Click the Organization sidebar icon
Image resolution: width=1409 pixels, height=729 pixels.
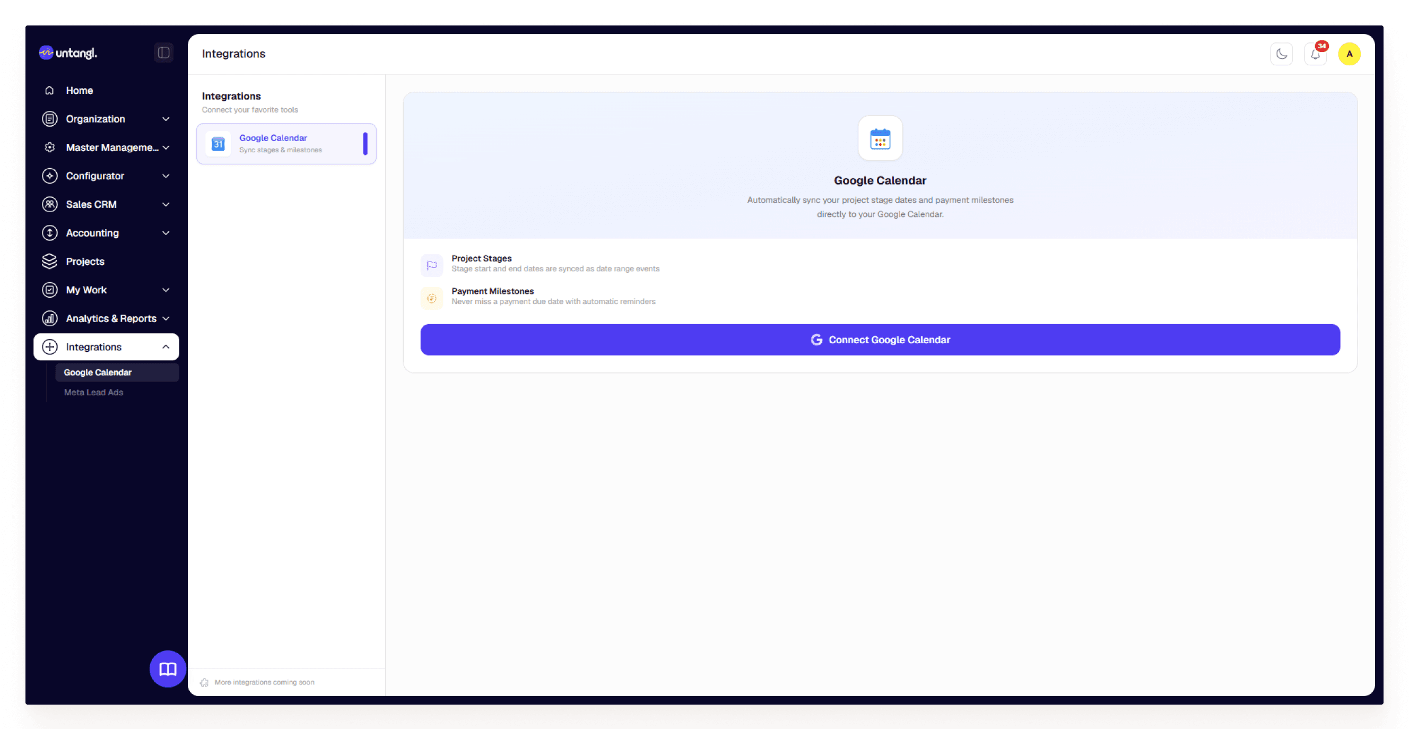(50, 119)
